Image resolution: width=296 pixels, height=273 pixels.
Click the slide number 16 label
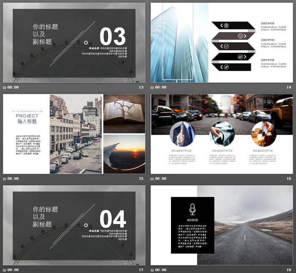289,178
